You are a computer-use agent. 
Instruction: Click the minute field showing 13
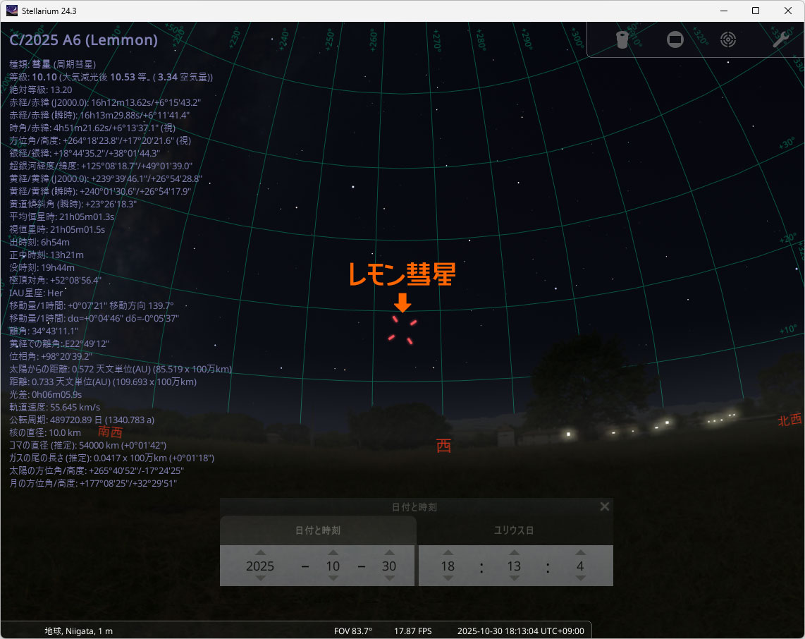point(514,566)
